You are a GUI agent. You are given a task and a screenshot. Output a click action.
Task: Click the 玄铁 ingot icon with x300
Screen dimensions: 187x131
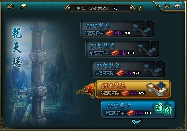pyautogui.click(x=120, y=73)
